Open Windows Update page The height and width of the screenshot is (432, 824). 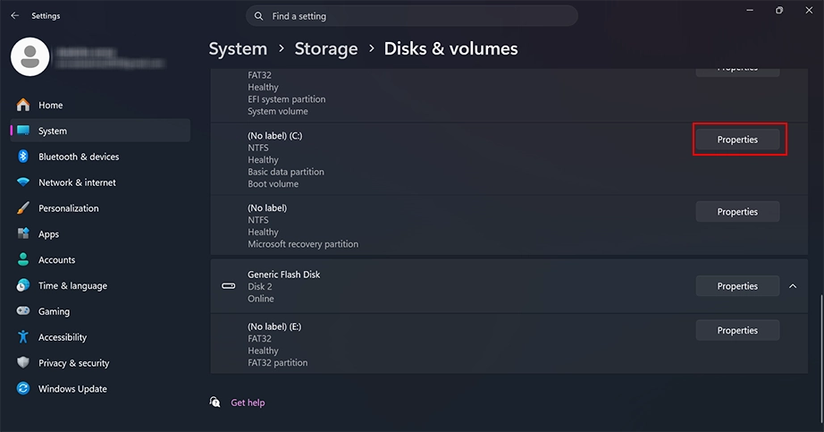coord(100,388)
